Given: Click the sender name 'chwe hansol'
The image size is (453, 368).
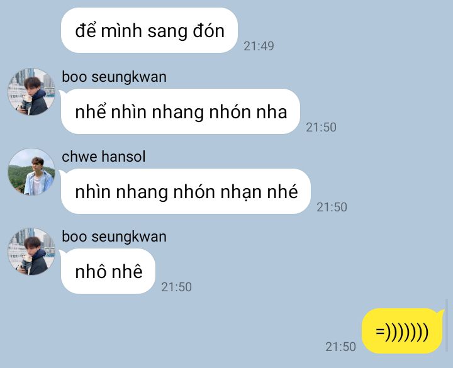Looking at the screenshot, I should pos(103,157).
